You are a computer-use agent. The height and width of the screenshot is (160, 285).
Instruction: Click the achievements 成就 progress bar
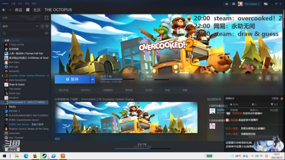click(x=162, y=79)
